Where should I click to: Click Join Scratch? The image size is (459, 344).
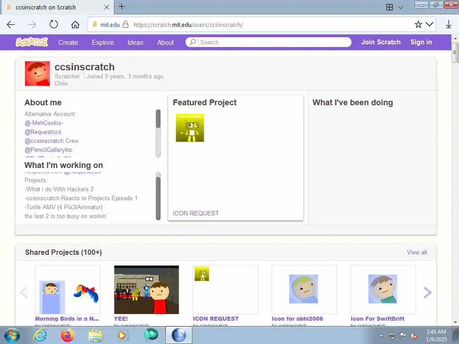381,42
